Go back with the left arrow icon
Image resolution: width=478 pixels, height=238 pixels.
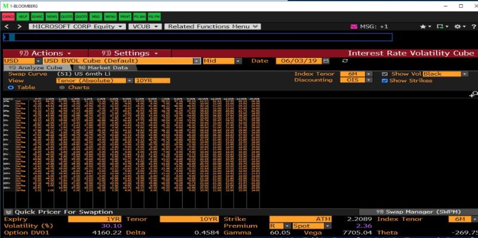click(7, 27)
